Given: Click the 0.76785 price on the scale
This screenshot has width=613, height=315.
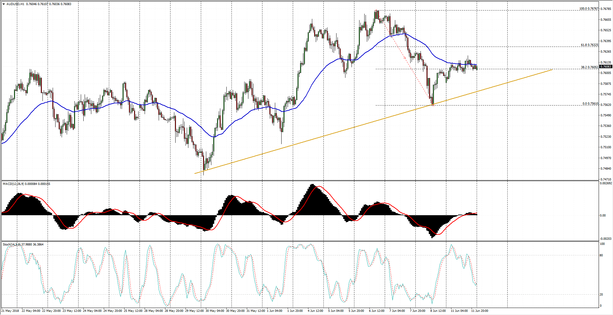Looking at the screenshot, I should [x=606, y=9].
